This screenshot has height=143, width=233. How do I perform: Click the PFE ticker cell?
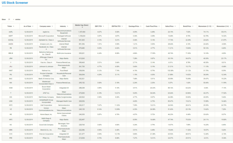coord(11,138)
